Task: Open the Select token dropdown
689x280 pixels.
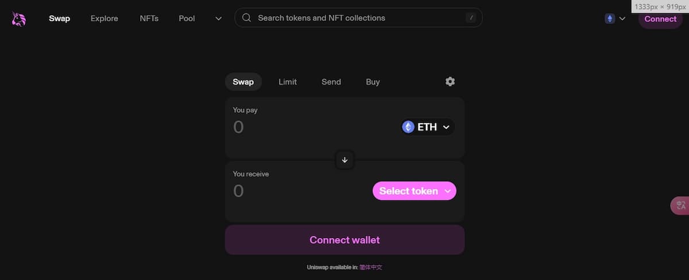Action: 415,191
